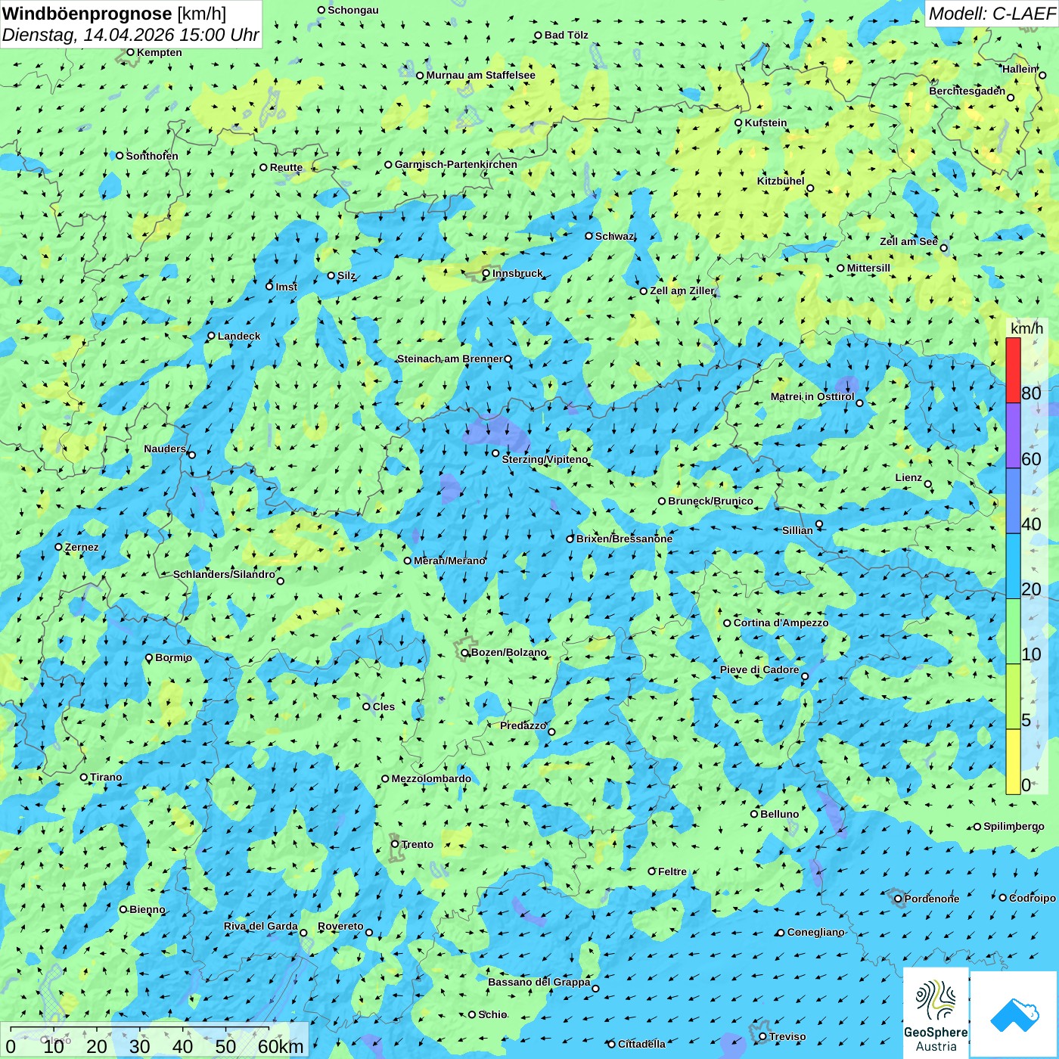Click the Berchtesgaden label
Image resolution: width=1059 pixels, height=1059 pixels.
pos(967,91)
